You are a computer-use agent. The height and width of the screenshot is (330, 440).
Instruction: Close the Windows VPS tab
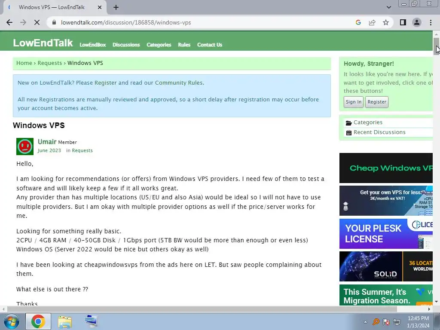click(x=99, y=7)
